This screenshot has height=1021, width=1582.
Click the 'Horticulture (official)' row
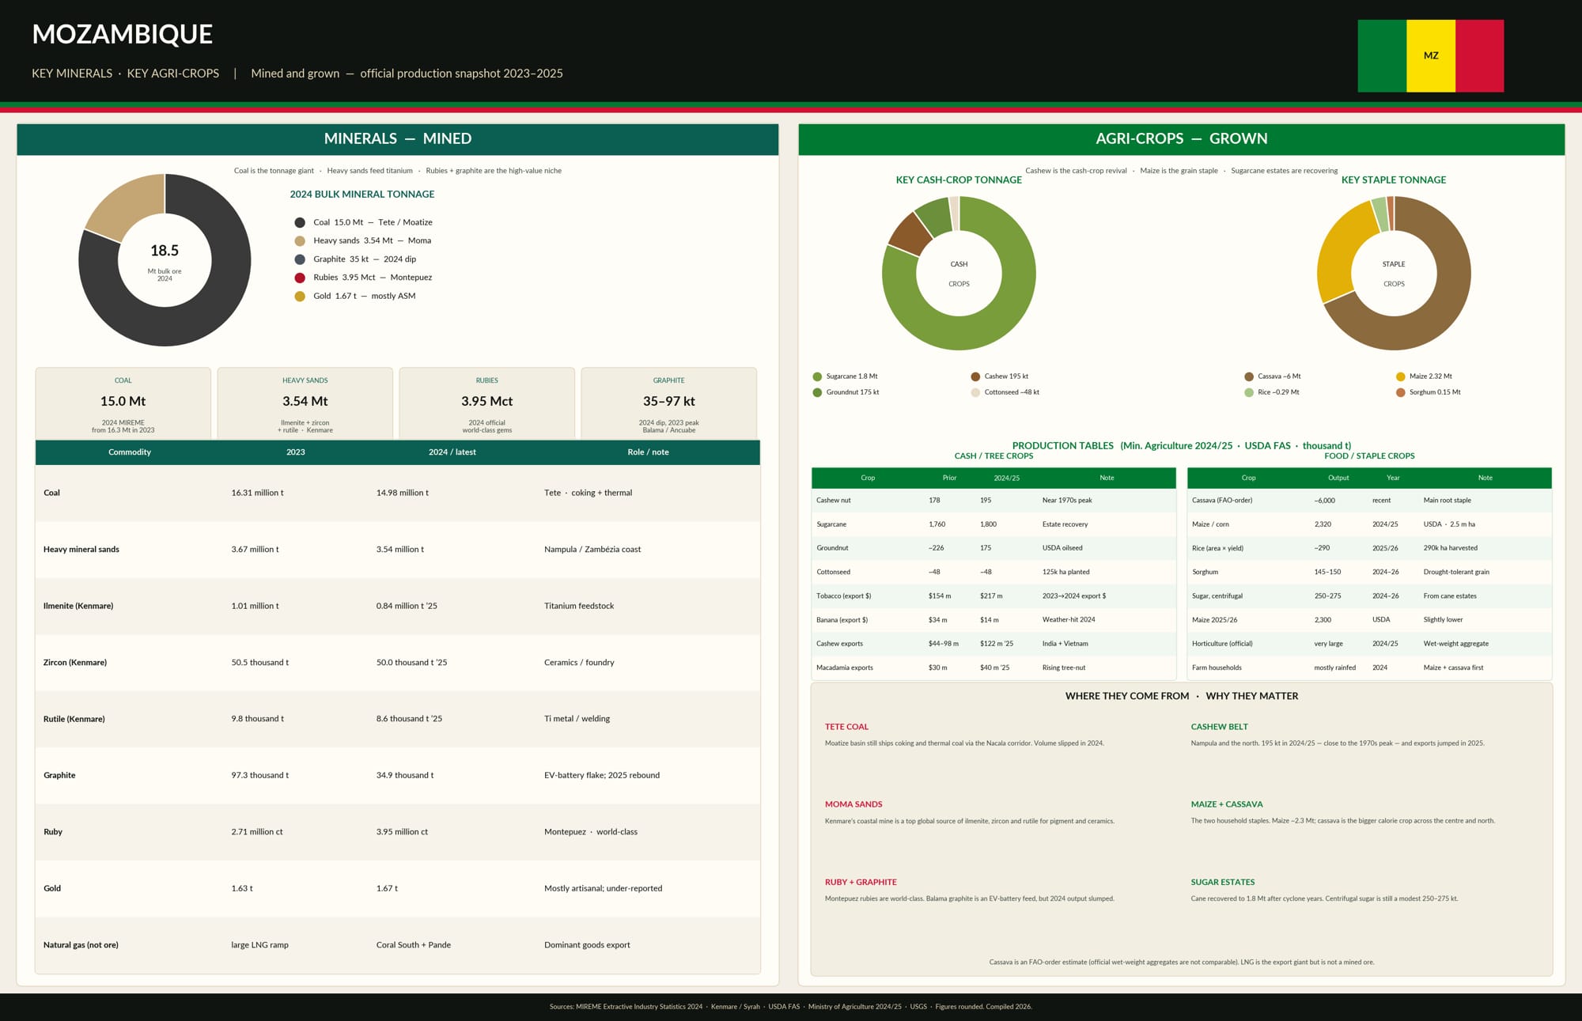click(x=1369, y=644)
